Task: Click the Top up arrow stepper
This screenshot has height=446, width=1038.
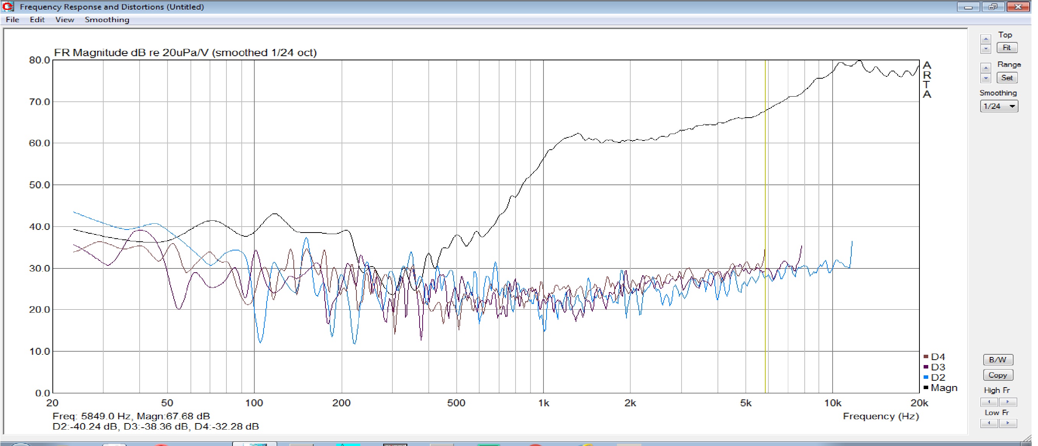Action: point(986,39)
